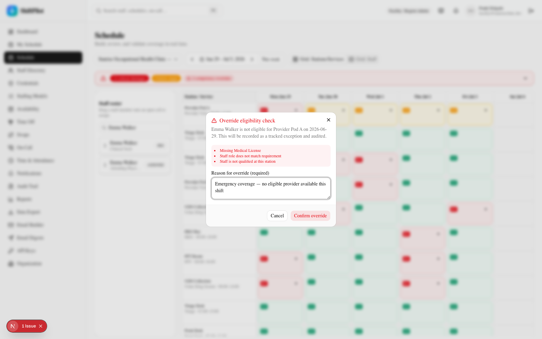Viewport: 542px width, 339px height.
Task: Click the resize grip of the reason textarea
Action: click(x=328, y=197)
